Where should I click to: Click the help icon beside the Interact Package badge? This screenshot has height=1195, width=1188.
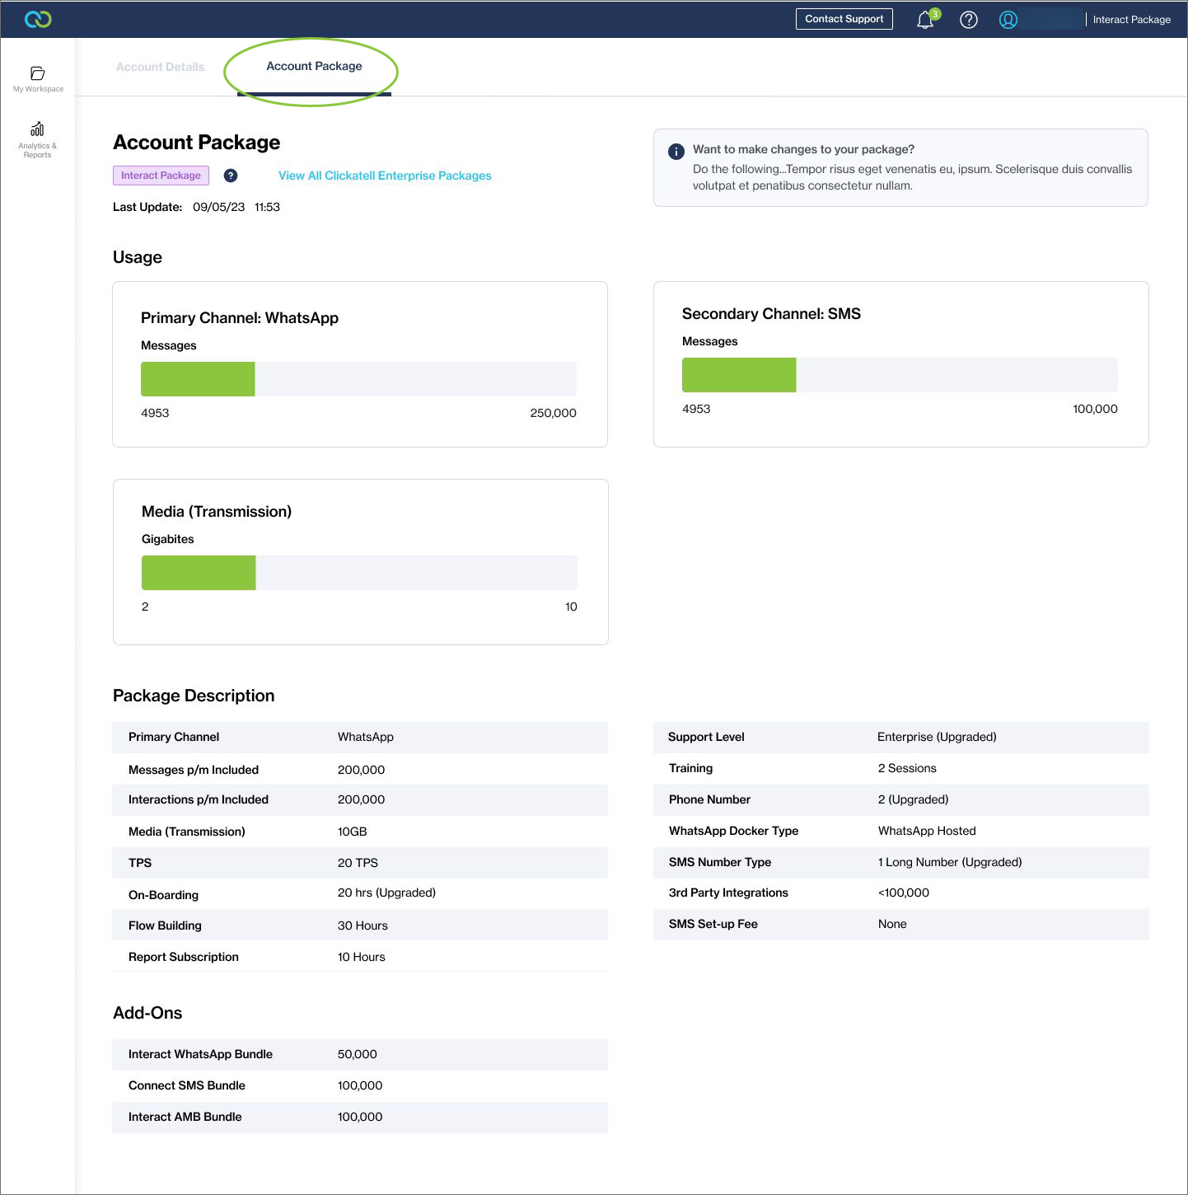pos(231,176)
